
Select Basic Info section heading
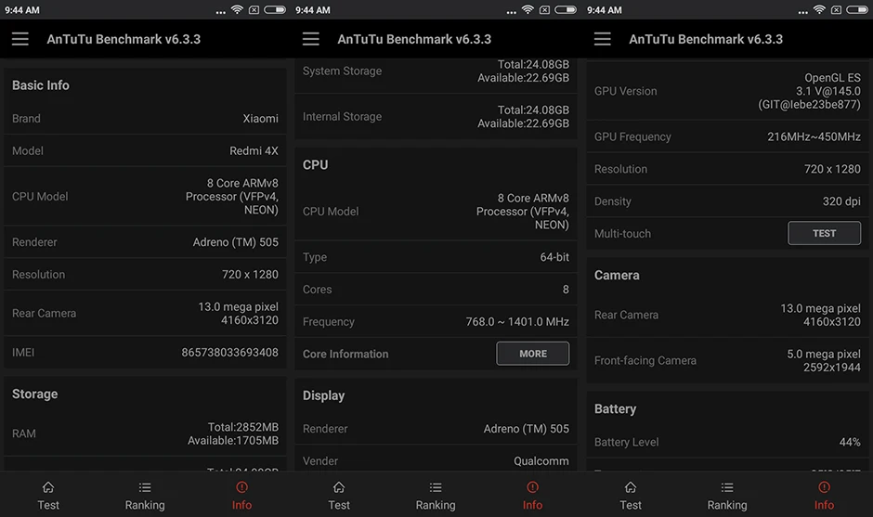(41, 85)
